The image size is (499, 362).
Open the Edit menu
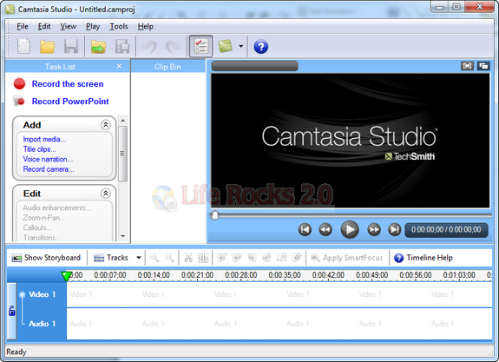44,26
